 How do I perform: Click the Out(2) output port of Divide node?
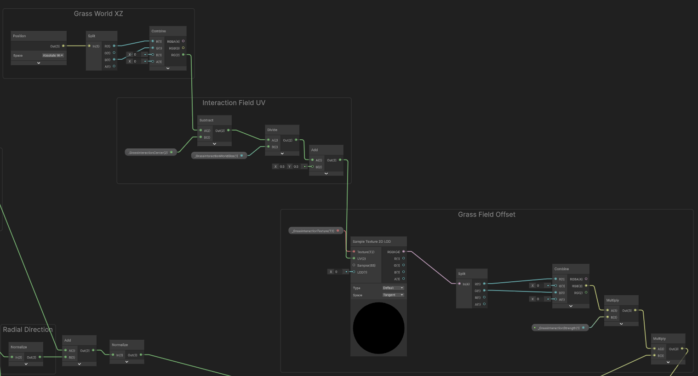tap(296, 140)
